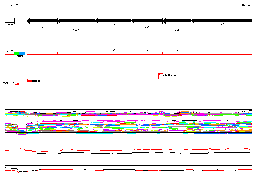Click the yvcA label under the white box
Image resolution: width=257 pixels, height=179 pixels.
coord(10,25)
